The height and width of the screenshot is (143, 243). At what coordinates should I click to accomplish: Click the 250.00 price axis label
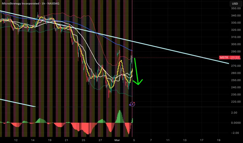coord(236,80)
